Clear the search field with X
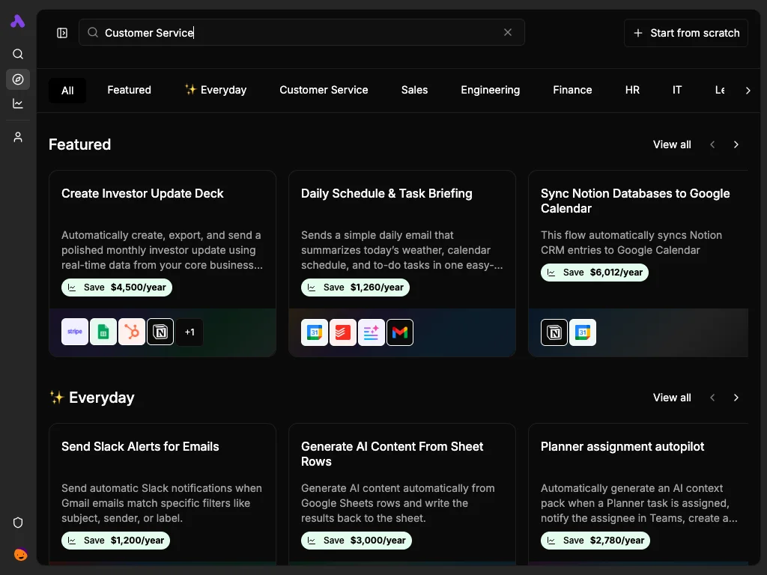The height and width of the screenshot is (575, 767). coord(508,32)
